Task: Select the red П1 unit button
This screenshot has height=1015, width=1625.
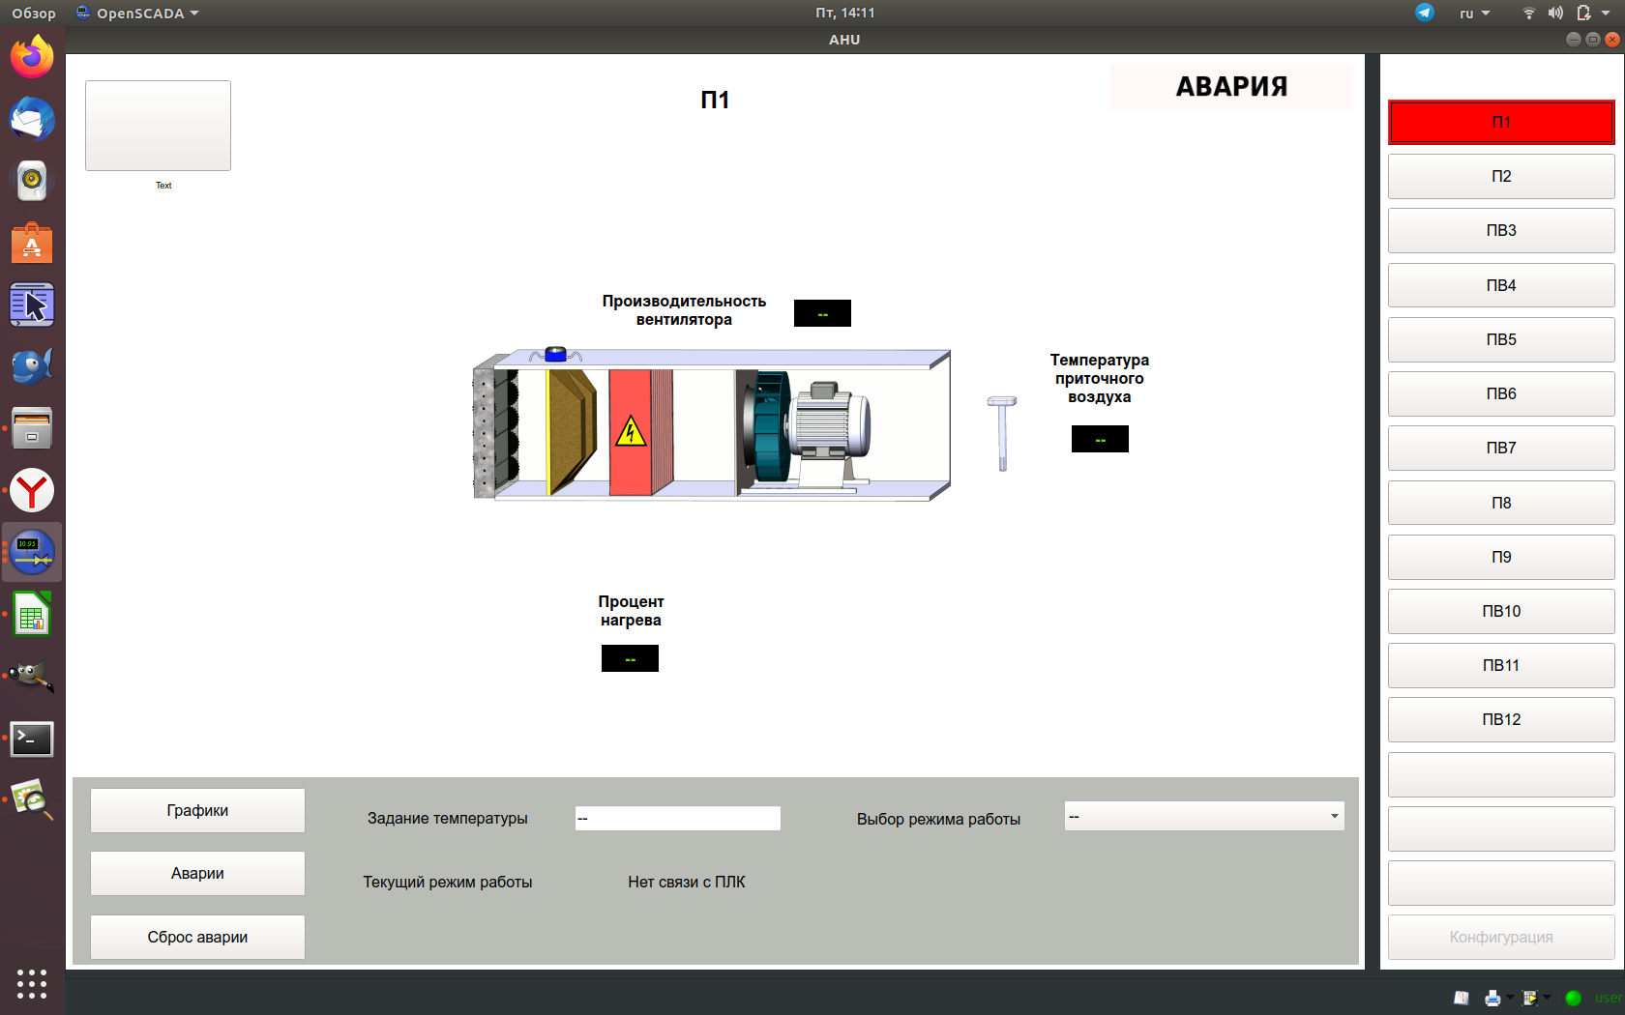Action: pyautogui.click(x=1500, y=123)
